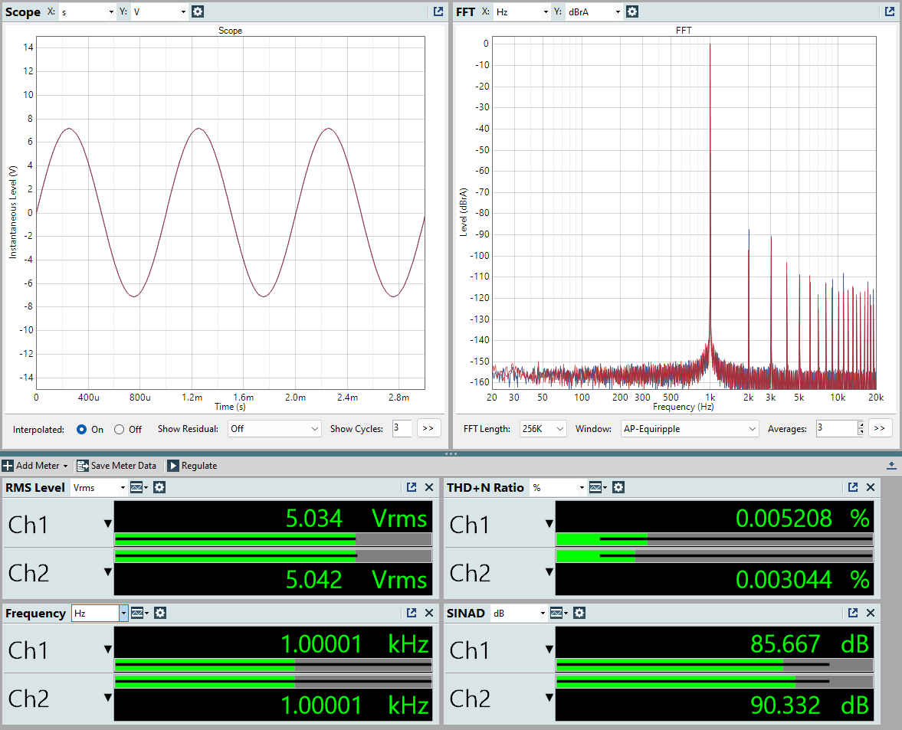The image size is (902, 730).
Task: Open SINAD meter settings gear
Action: 579,614
